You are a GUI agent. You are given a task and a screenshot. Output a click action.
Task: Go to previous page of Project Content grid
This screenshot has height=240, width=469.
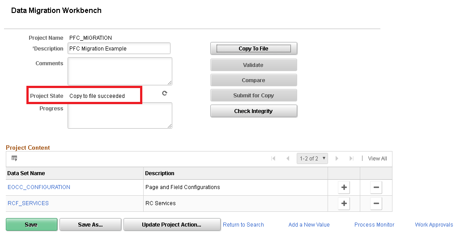click(288, 158)
